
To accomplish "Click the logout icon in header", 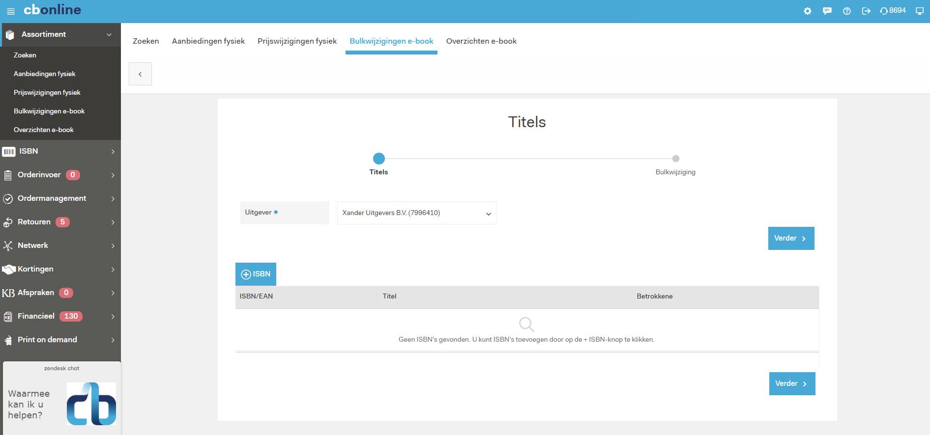I will [866, 11].
